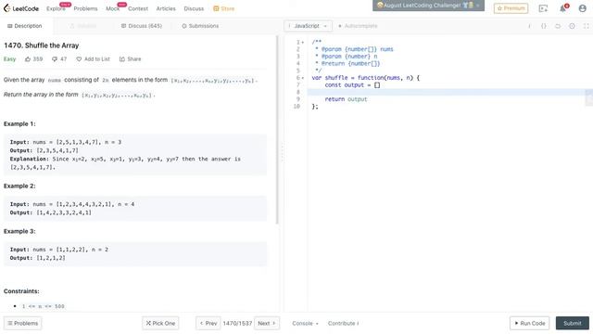Screen dimensions: 593x334
Task: Click the editor info icon
Action: pyautogui.click(x=529, y=26)
